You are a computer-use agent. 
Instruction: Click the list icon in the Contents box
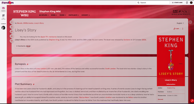[x=17, y=46]
